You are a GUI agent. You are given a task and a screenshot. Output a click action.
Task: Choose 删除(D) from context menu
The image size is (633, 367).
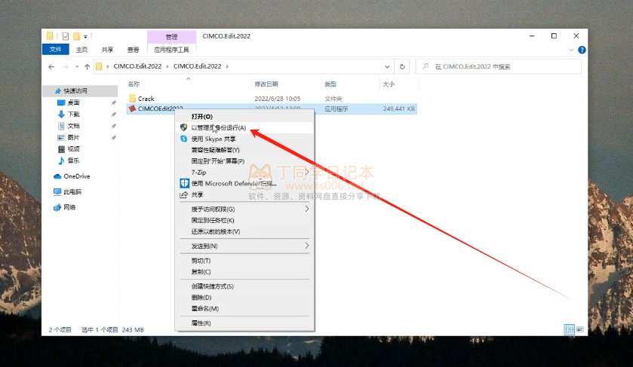[244, 297]
